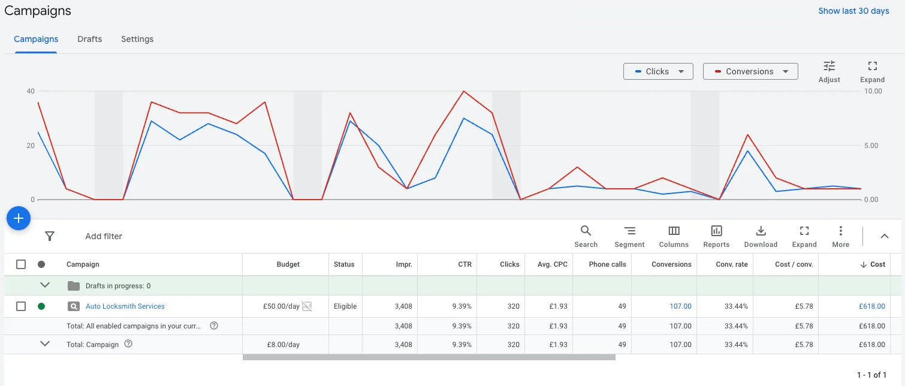Switch to the Settings tab

tap(137, 39)
